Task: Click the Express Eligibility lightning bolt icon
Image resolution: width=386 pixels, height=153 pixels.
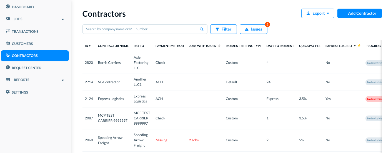Action: pos(359,46)
